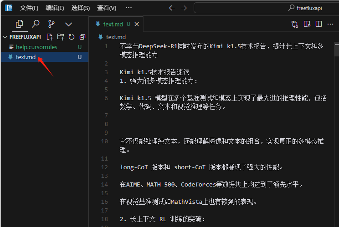
Task: Open the 选择(S) menu
Action: pos(81,8)
